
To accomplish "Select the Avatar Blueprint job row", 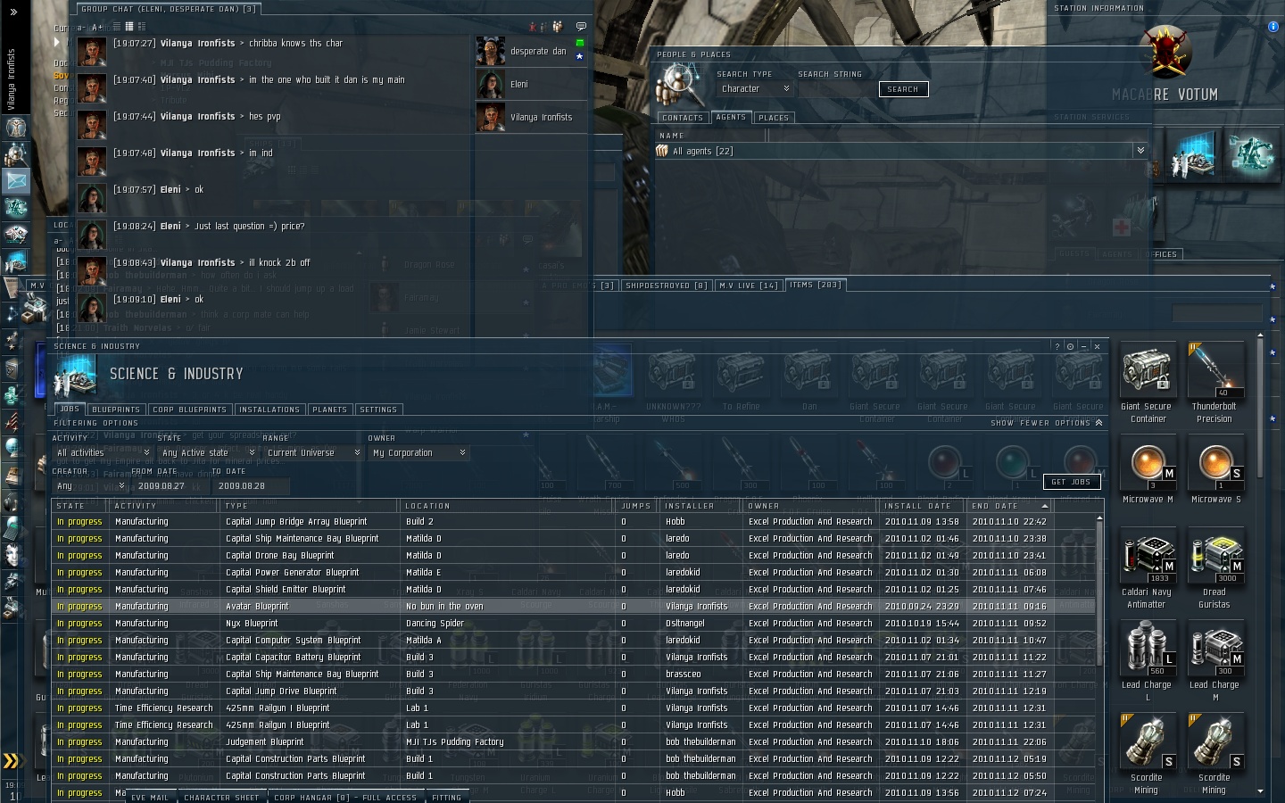I will pyautogui.click(x=572, y=607).
